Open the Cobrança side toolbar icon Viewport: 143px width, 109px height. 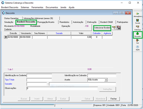[138, 28]
